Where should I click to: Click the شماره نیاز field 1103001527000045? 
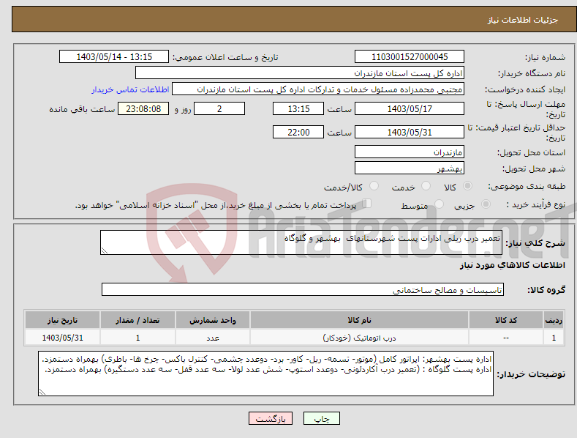click(410, 57)
